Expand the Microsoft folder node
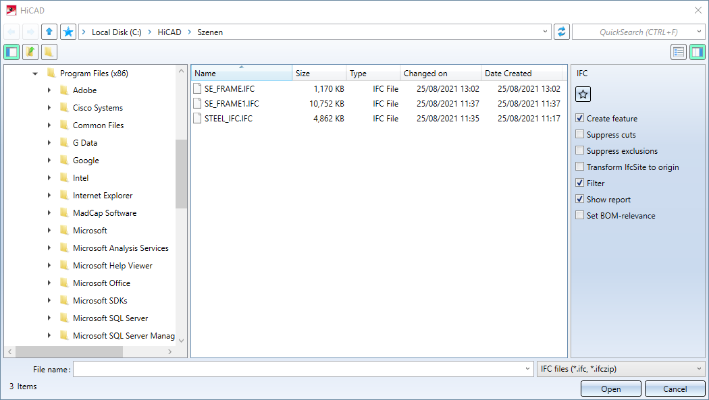The height and width of the screenshot is (400, 709). [x=49, y=230]
